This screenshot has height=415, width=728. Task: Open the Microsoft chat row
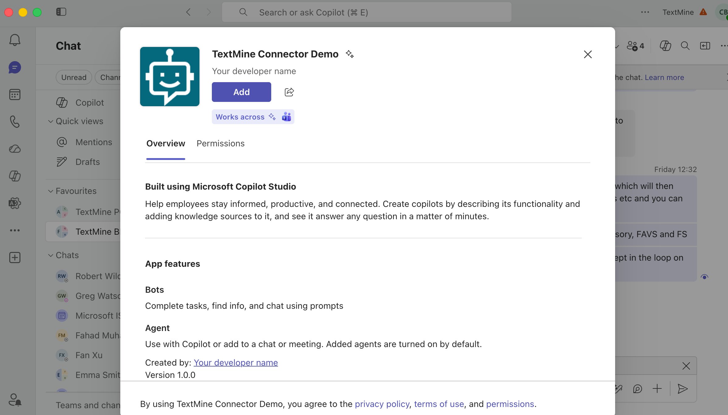click(x=84, y=316)
